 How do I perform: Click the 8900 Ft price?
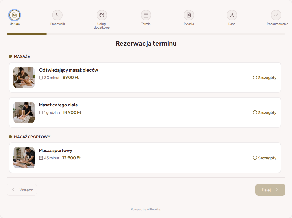(71, 78)
